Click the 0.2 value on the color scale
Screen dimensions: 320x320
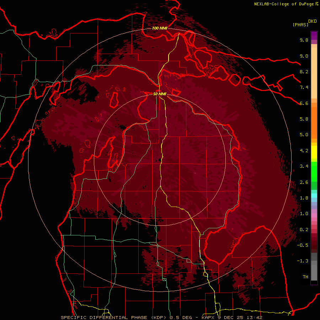pyautogui.click(x=304, y=230)
